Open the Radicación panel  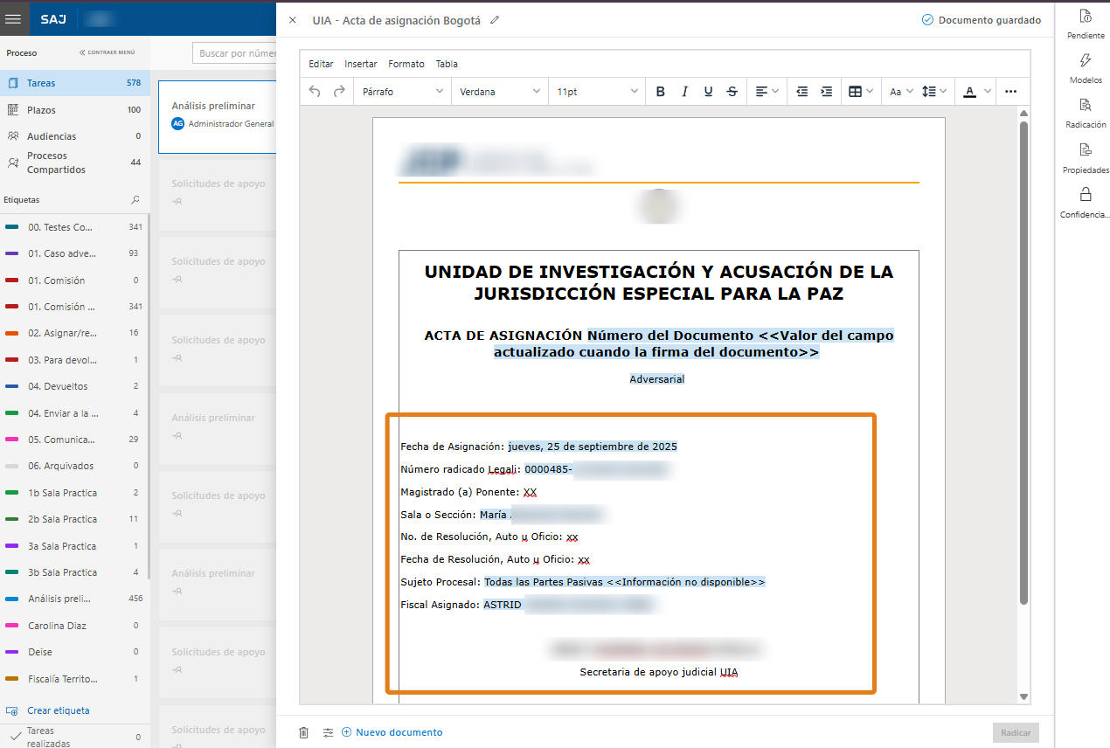click(x=1085, y=114)
